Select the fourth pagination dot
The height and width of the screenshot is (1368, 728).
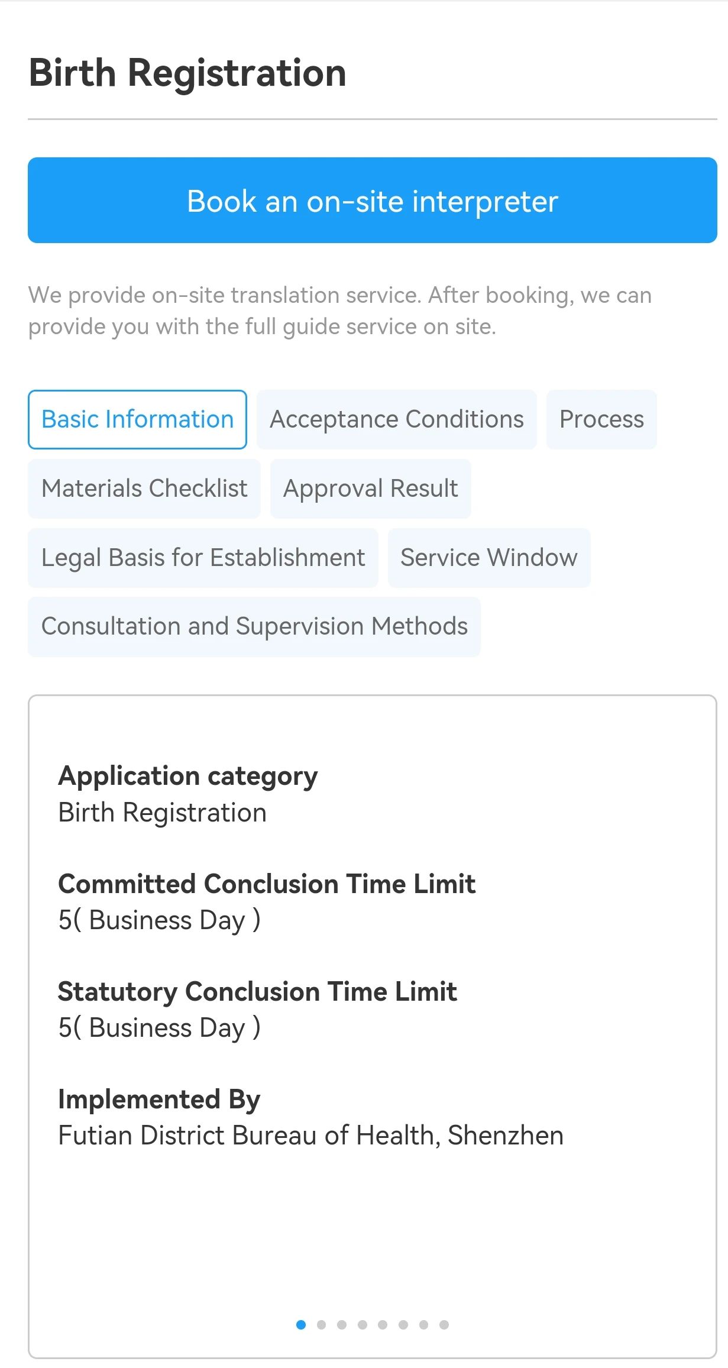click(x=363, y=1325)
